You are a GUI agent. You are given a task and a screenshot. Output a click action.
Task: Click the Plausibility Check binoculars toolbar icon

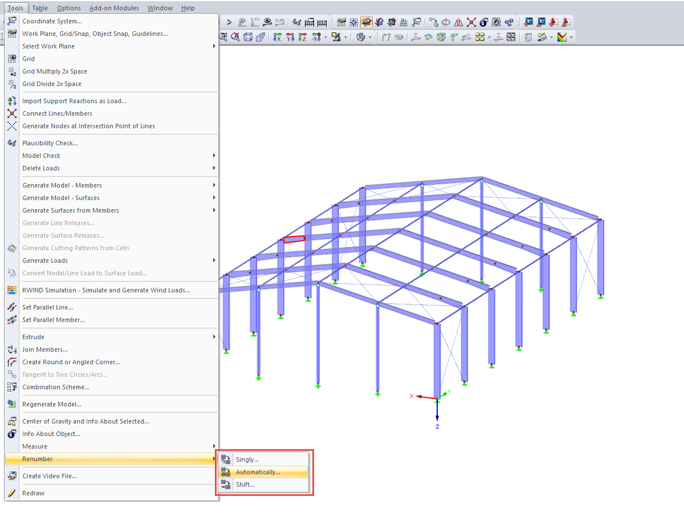coord(296,22)
